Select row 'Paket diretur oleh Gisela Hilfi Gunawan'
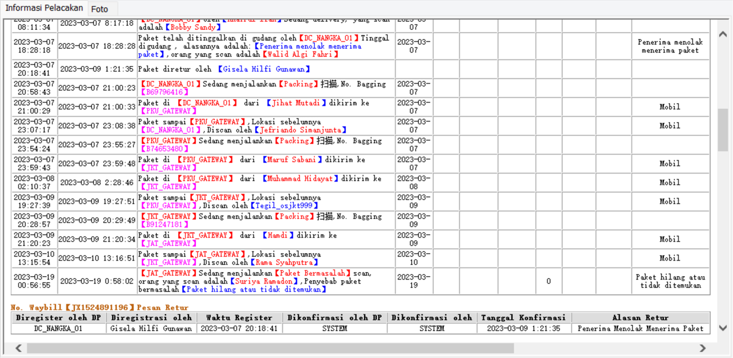733x358 pixels. (361, 69)
